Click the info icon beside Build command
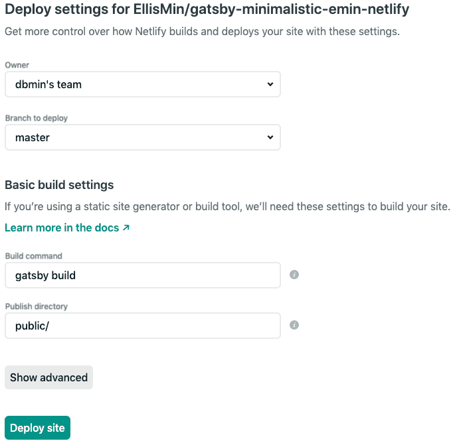 click(x=294, y=275)
